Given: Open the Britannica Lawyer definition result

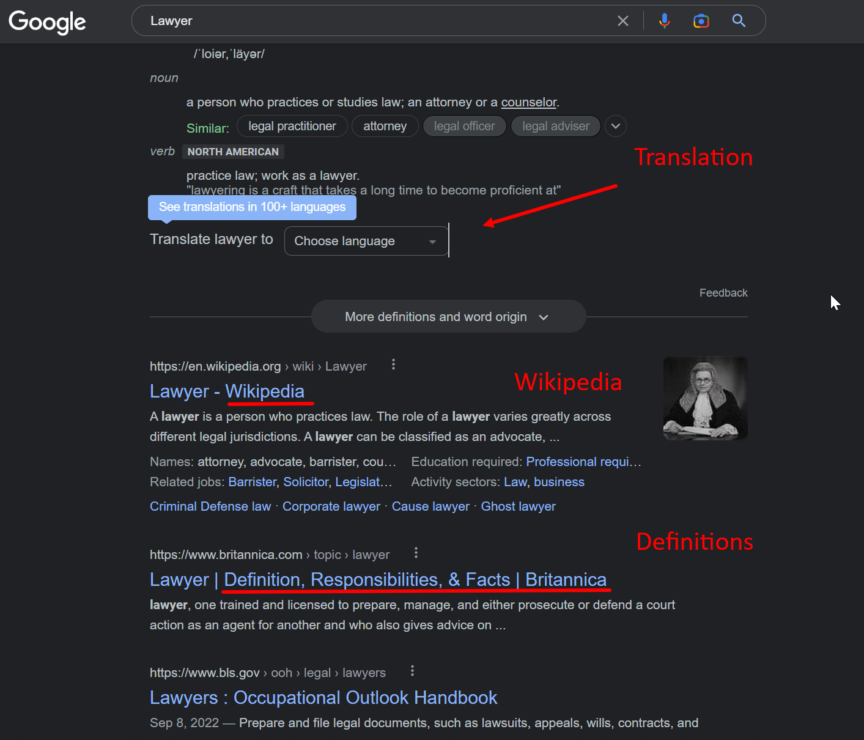Looking at the screenshot, I should pos(378,580).
